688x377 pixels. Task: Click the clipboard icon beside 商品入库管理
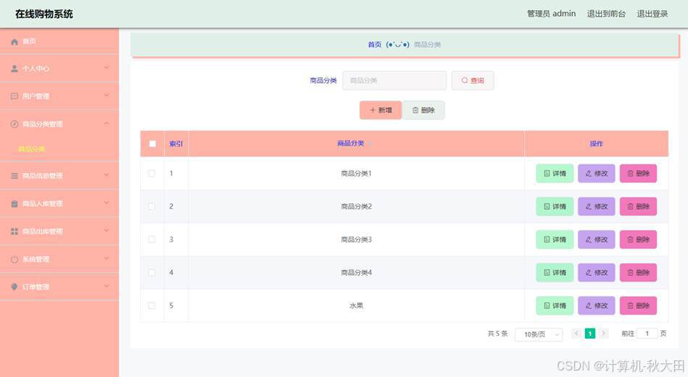[14, 204]
